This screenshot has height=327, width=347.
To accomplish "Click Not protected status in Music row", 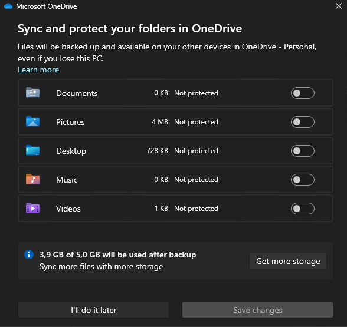I will click(x=196, y=180).
